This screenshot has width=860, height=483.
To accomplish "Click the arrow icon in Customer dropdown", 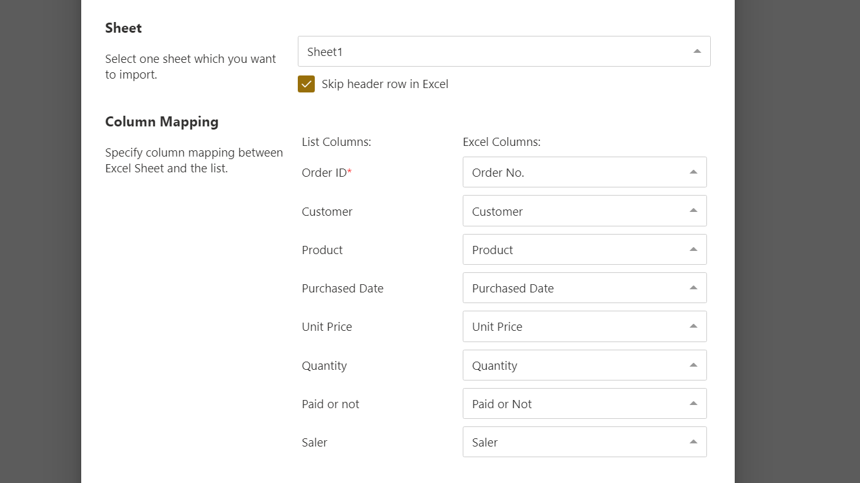I will click(x=693, y=211).
